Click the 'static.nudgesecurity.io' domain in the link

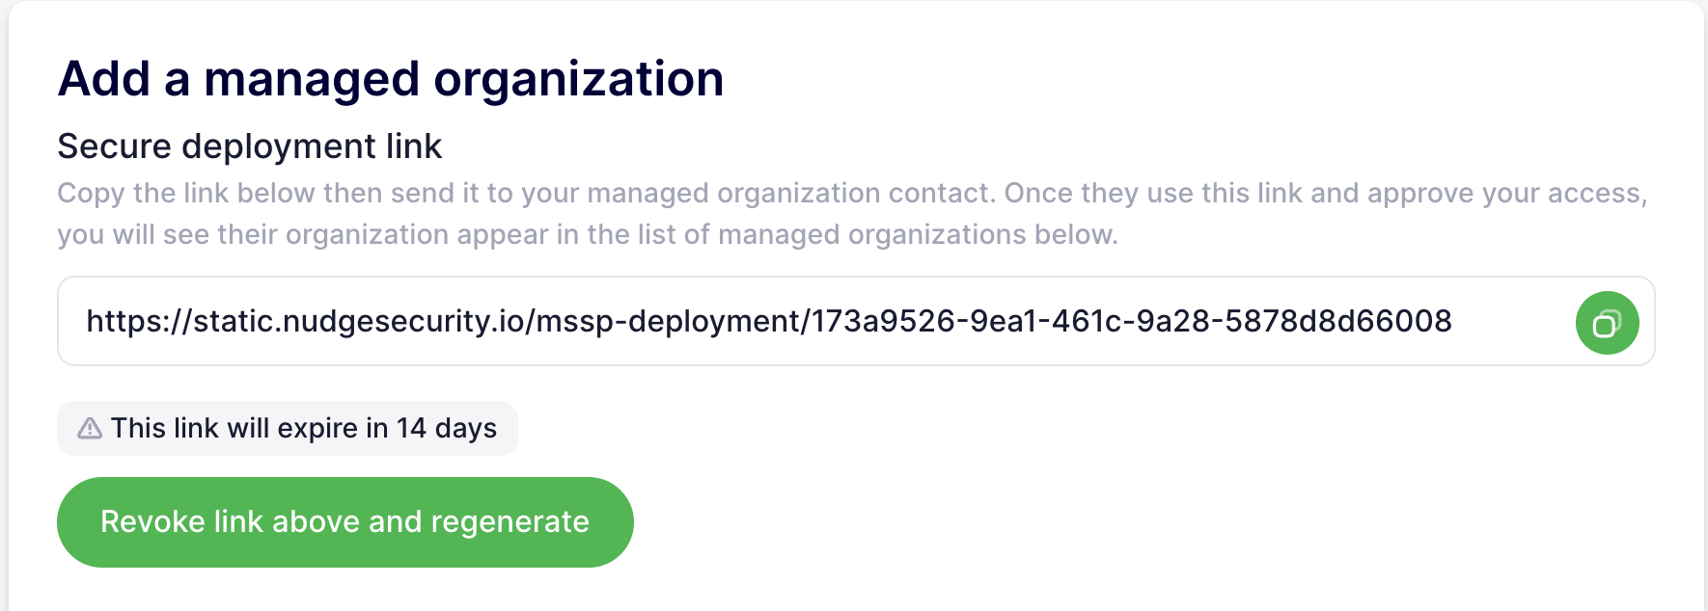coord(356,322)
